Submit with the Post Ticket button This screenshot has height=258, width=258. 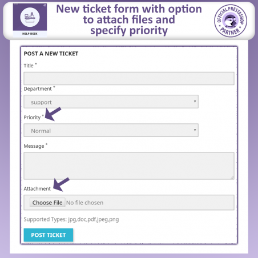point(49,235)
